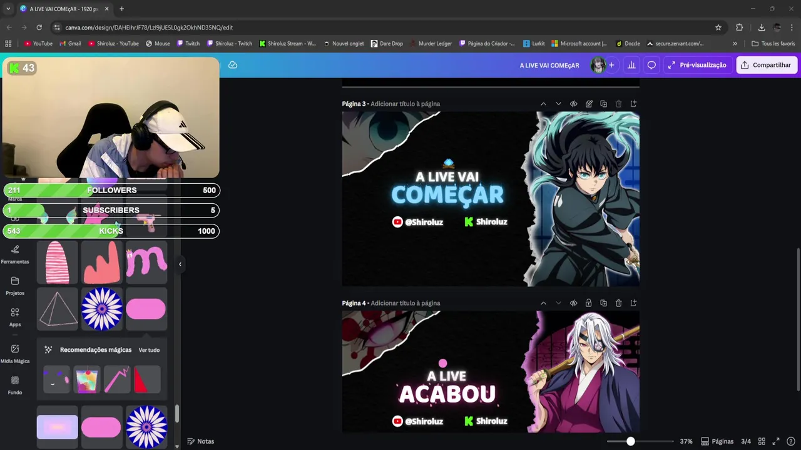Duplicate Página 3
The height and width of the screenshot is (450, 801).
click(604, 104)
